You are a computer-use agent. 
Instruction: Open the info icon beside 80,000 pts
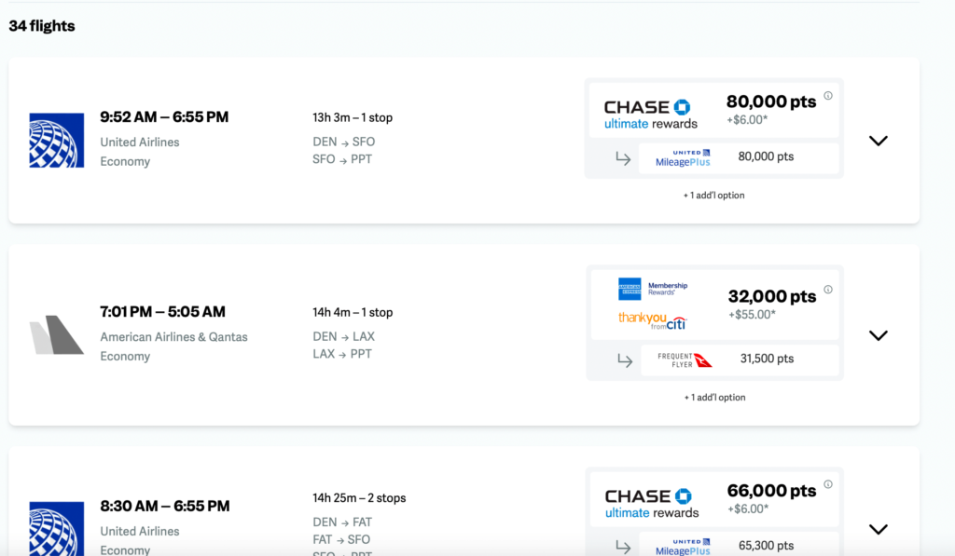(828, 93)
